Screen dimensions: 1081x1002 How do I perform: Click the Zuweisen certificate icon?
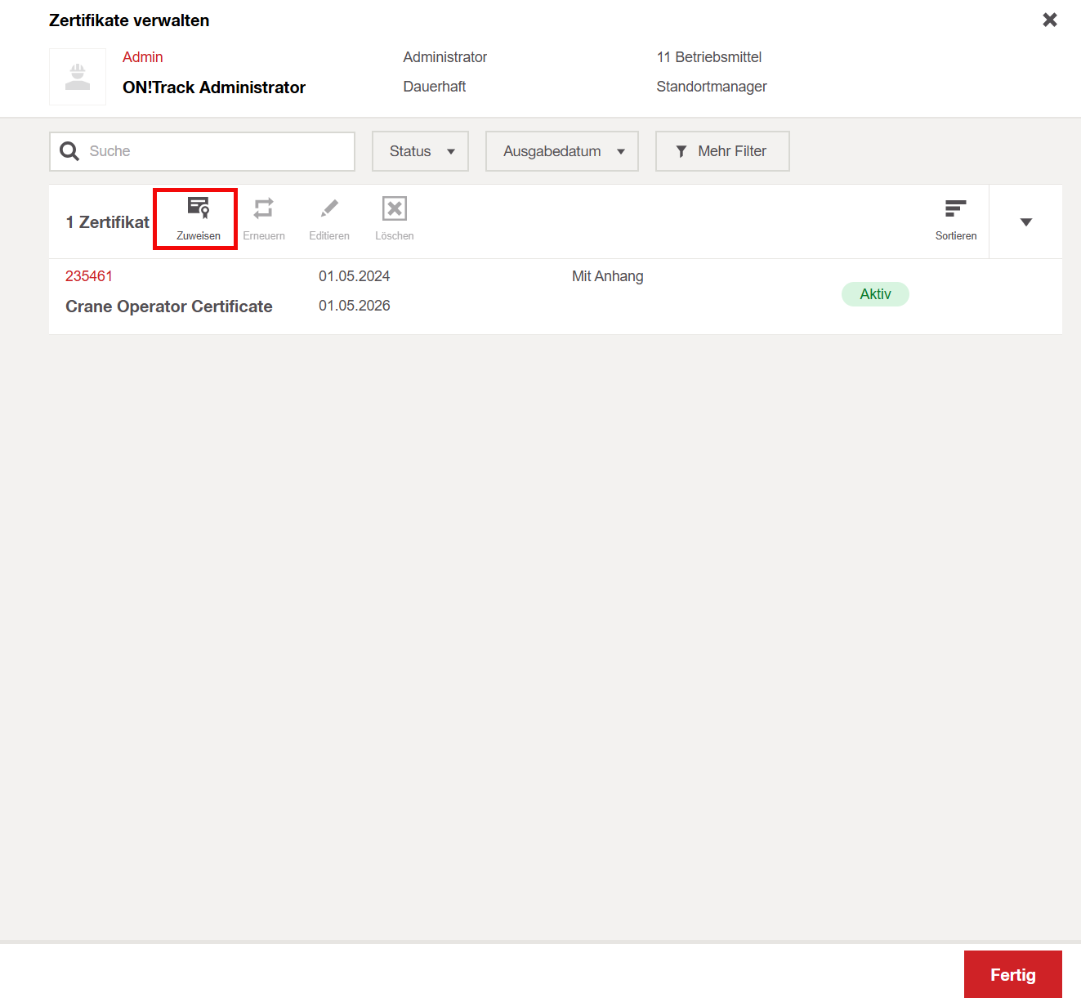point(199,208)
